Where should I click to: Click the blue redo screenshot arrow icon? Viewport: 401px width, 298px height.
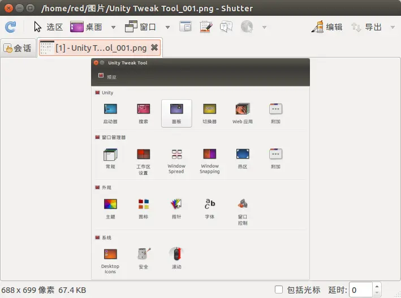(10, 27)
